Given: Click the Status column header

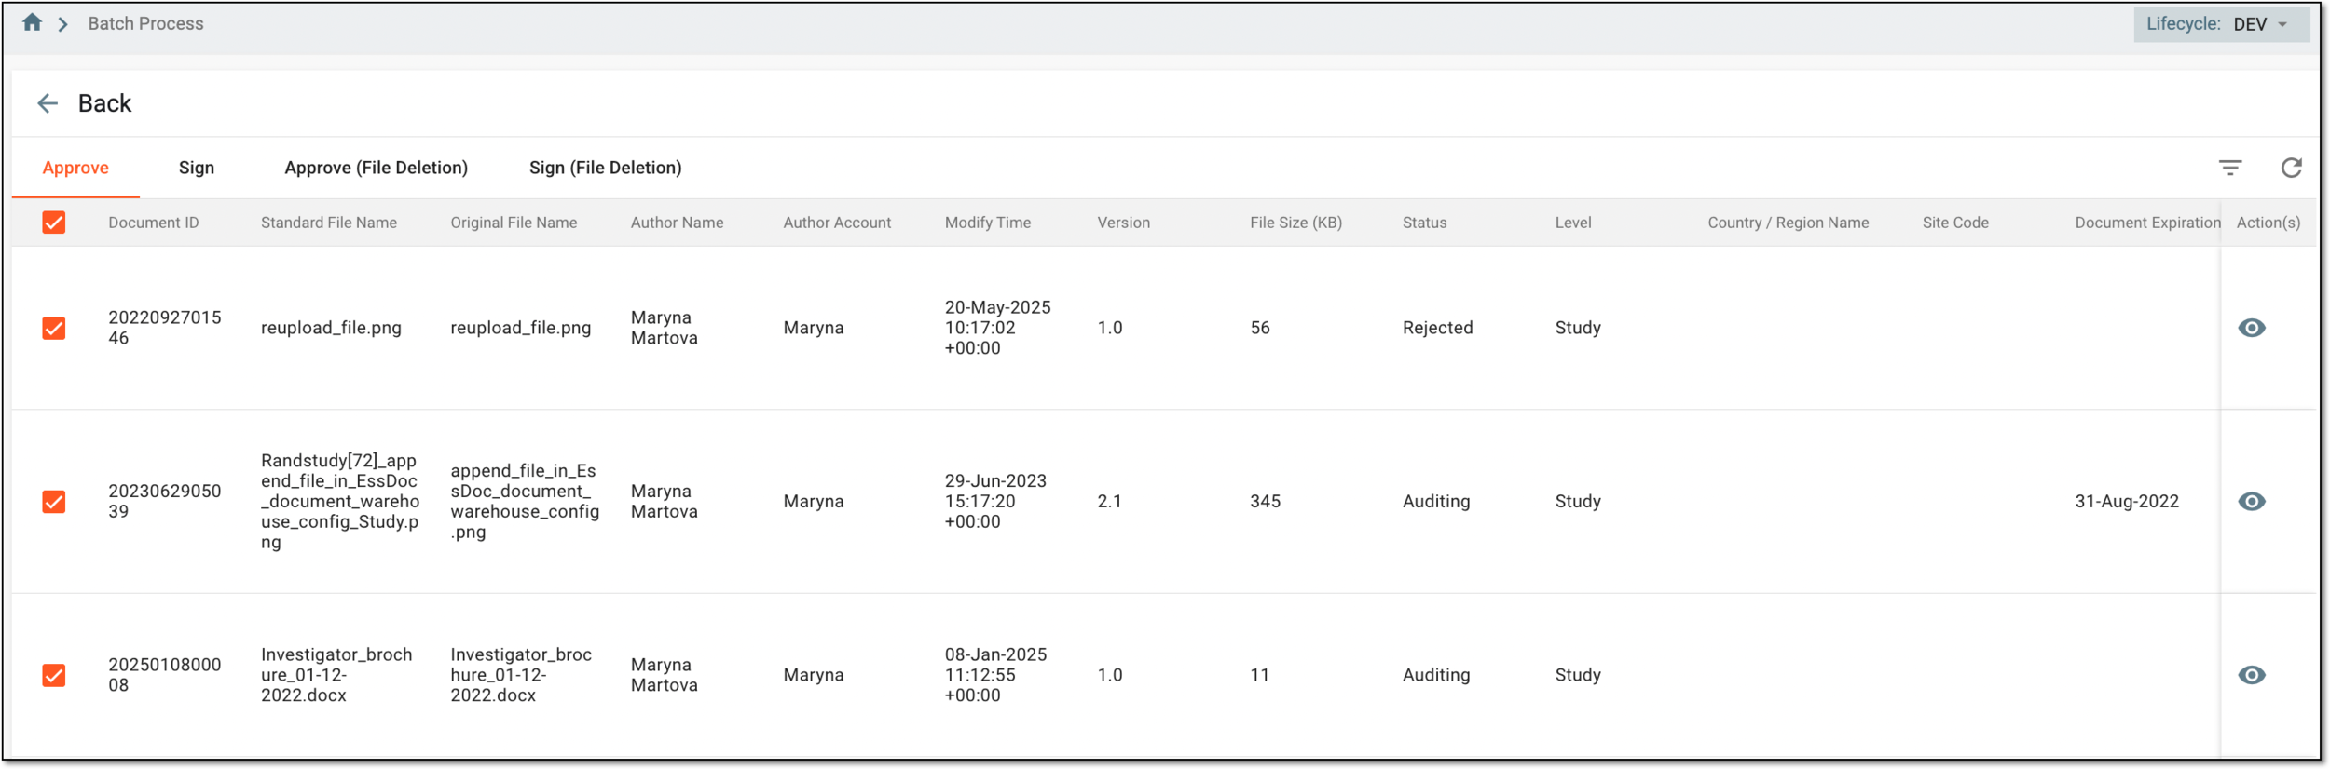Looking at the screenshot, I should pos(1425,223).
